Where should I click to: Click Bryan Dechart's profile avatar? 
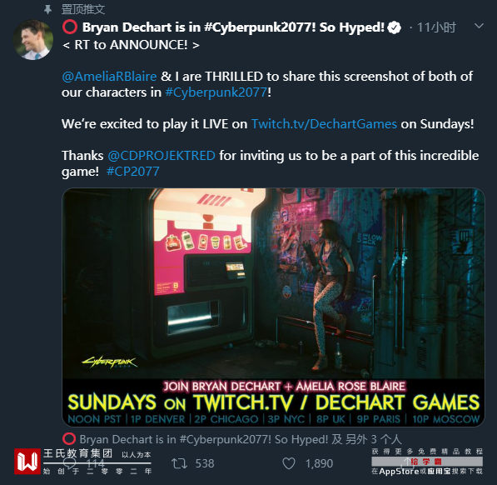pyautogui.click(x=33, y=40)
